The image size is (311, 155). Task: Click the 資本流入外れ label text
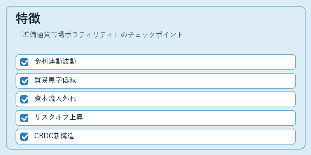pyautogui.click(x=55, y=99)
